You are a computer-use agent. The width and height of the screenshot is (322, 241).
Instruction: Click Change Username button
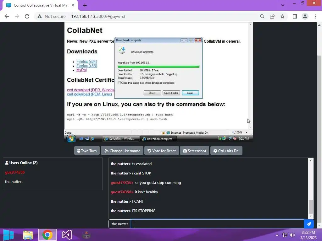tap(122, 151)
